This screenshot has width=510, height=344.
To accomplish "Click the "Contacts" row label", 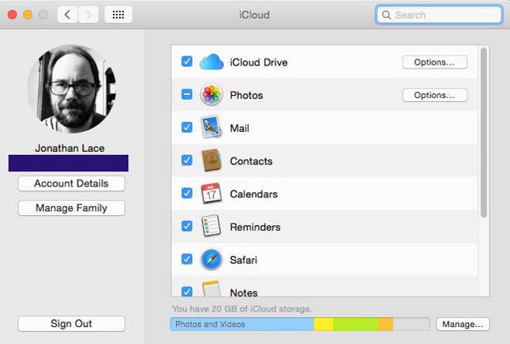I will pyautogui.click(x=251, y=161).
